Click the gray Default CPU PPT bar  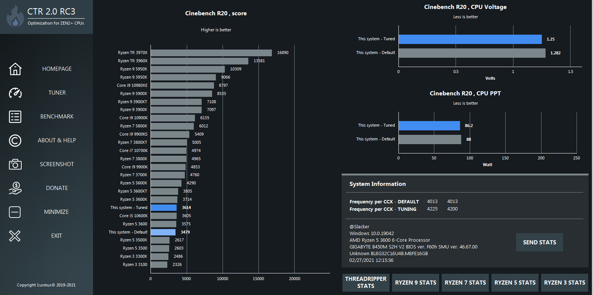click(x=430, y=139)
